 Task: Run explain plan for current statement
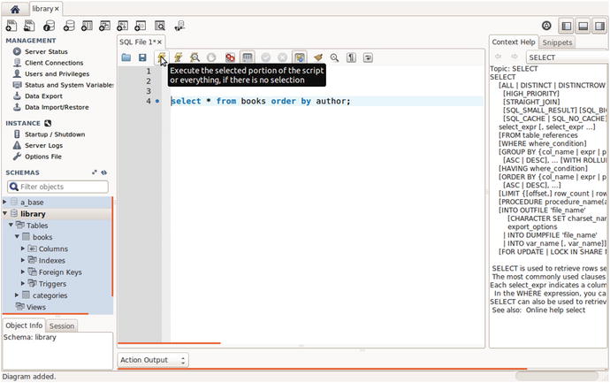click(194, 57)
